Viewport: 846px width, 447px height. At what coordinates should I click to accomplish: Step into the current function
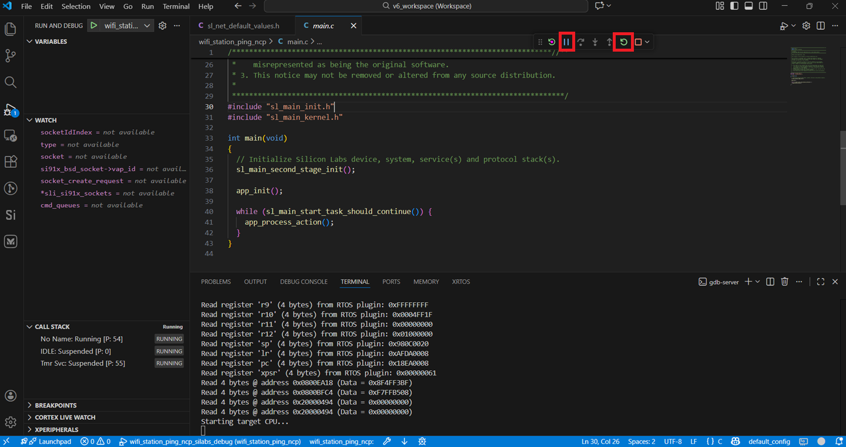pos(595,42)
